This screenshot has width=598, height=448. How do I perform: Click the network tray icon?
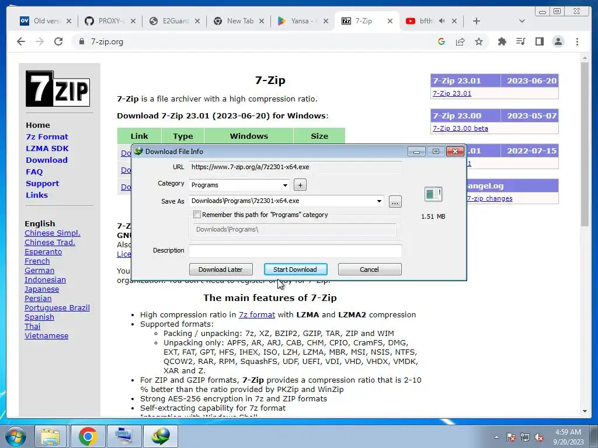pos(525,437)
